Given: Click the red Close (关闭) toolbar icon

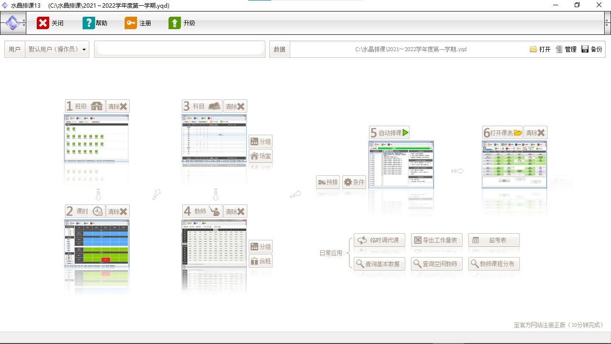Looking at the screenshot, I should click(x=43, y=23).
